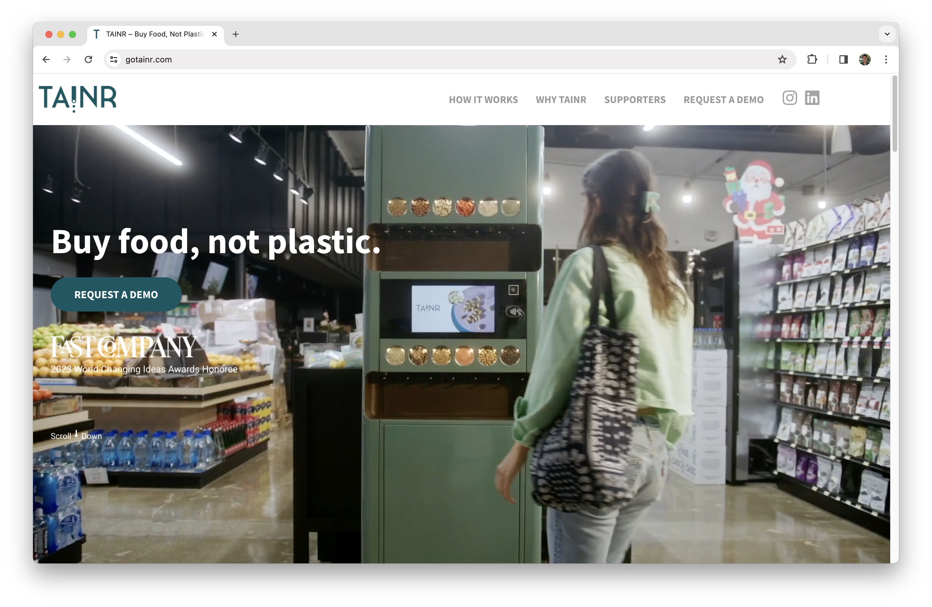Click Request A Demo hero button

click(116, 295)
